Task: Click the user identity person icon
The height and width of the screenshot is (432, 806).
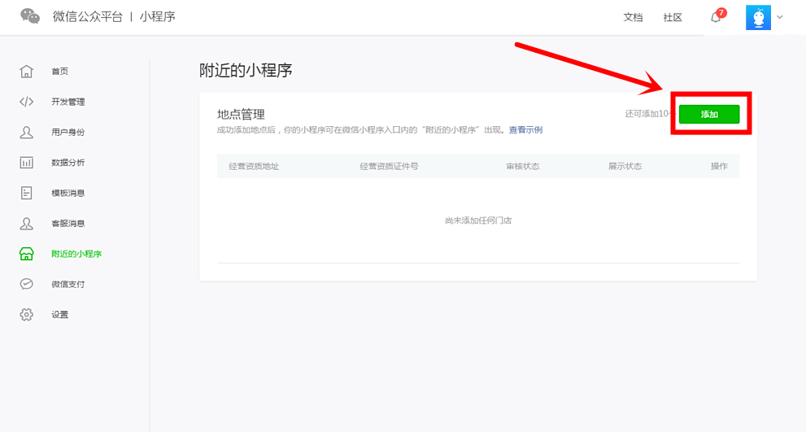Action: point(27,132)
